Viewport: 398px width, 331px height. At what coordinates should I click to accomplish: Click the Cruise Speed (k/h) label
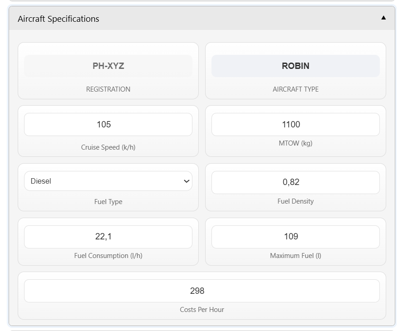(x=108, y=147)
